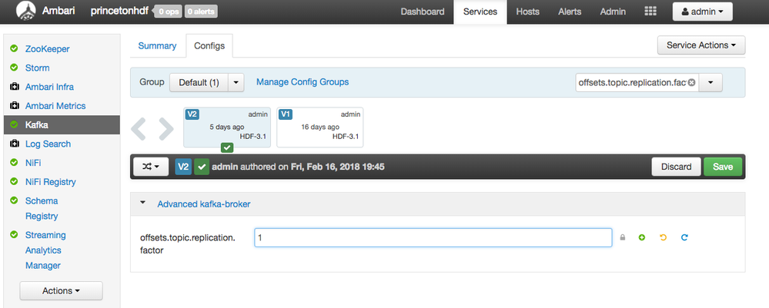Select the V1 config version box
This screenshot has width=769, height=308.
pos(319,127)
